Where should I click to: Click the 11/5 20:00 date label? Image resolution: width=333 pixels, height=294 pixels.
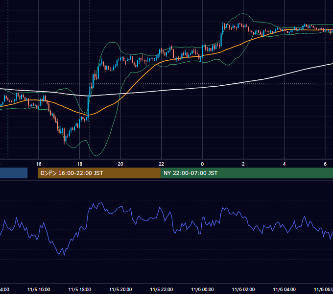click(120, 290)
